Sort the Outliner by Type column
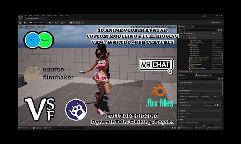241x144 pixels. click(x=213, y=33)
